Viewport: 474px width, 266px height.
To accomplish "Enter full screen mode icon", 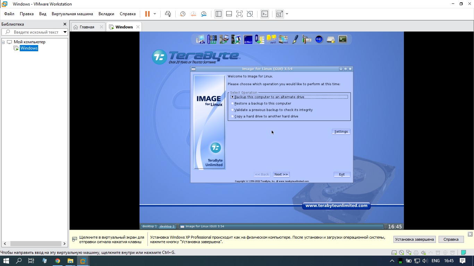I will tap(239, 14).
